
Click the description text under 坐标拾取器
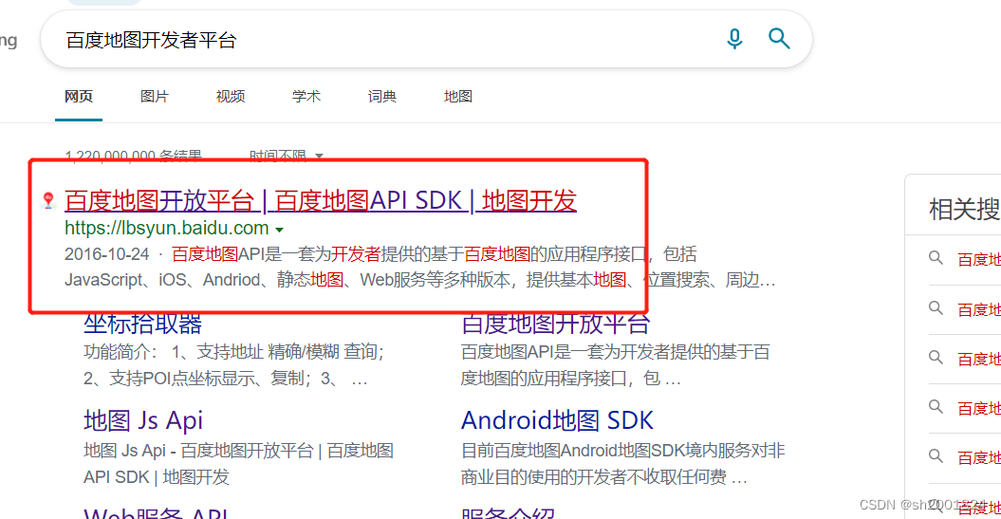click(x=233, y=365)
